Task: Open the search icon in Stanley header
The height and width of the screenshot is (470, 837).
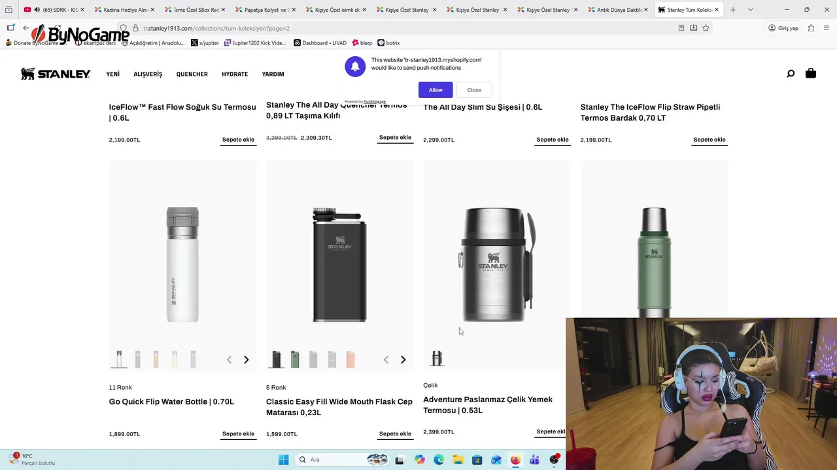Action: (791, 74)
